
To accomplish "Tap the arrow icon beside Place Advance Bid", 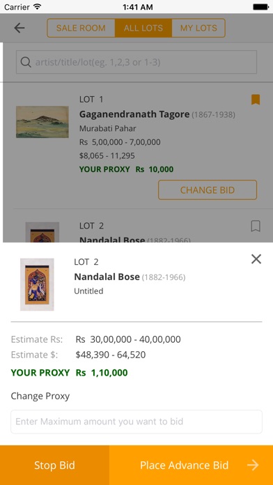I will [x=253, y=465].
